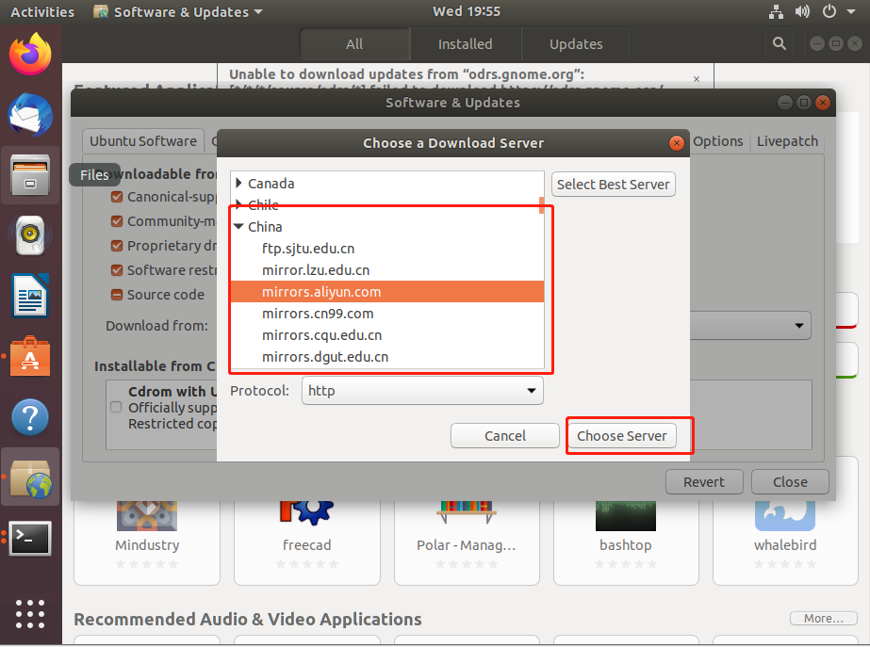Open Firefox from the dock
The height and width of the screenshot is (647, 870).
(x=30, y=55)
